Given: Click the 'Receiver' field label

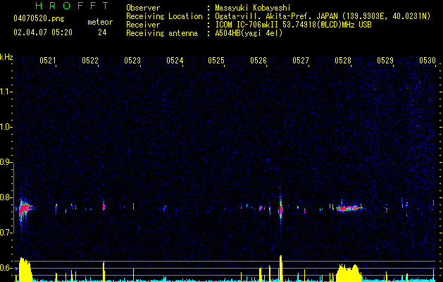Looking at the screenshot, I should click(143, 25).
